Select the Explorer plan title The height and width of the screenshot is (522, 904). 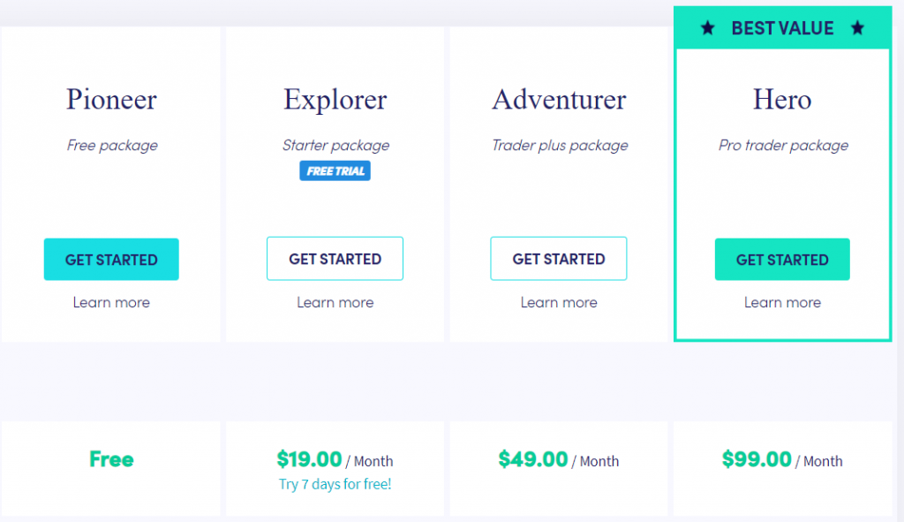[x=335, y=99]
